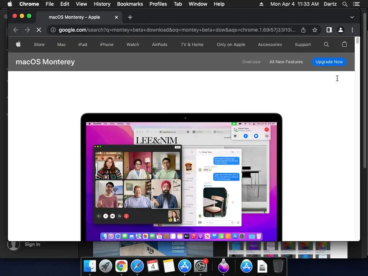This screenshot has width=368, height=276.
Task: Open the Mac section
Action: pyautogui.click(x=61, y=44)
